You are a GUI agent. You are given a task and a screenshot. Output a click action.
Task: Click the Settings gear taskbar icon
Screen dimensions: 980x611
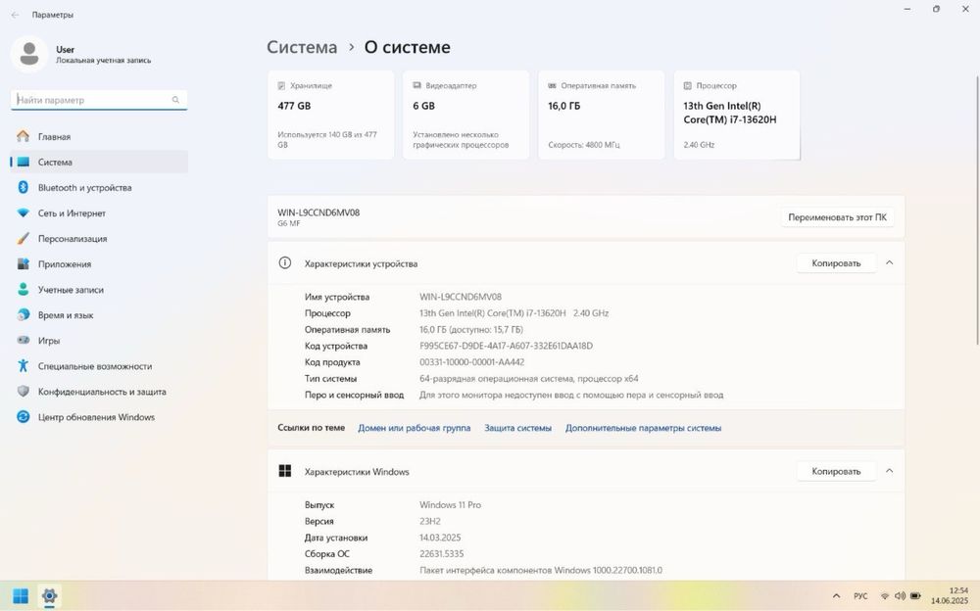pos(49,596)
